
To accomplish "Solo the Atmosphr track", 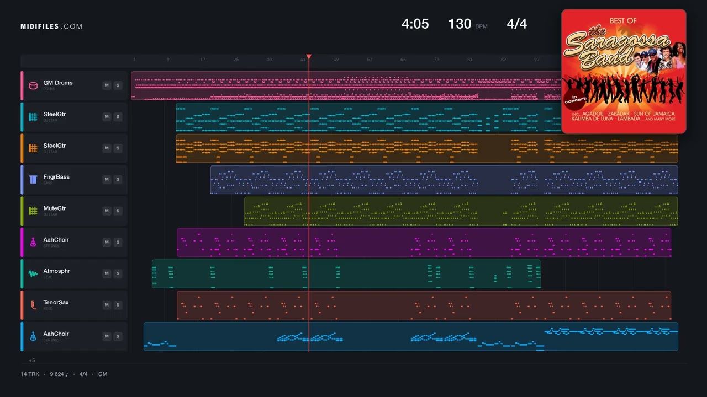I will 117,274.
